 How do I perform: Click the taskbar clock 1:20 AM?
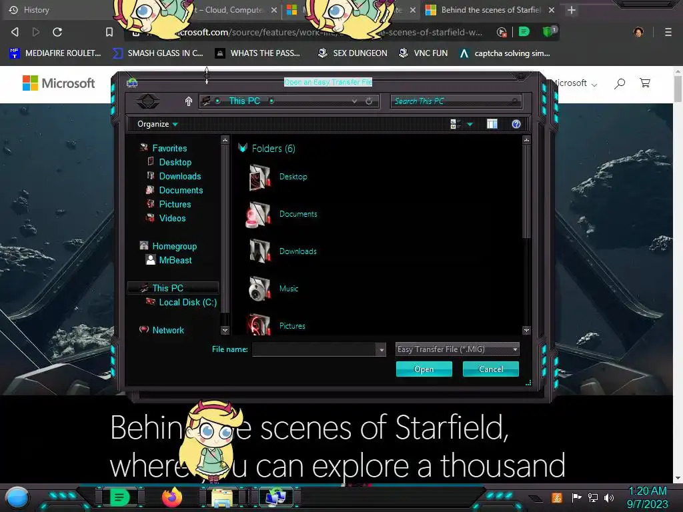[647, 491]
